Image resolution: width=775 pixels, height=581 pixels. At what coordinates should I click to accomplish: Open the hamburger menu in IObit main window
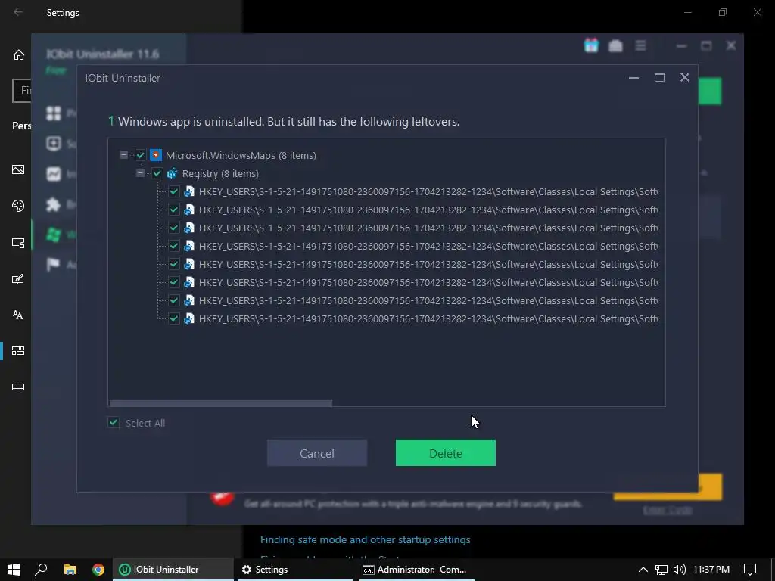pos(640,46)
